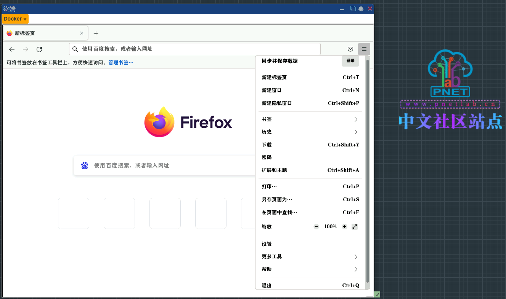Click the Baidu paw icon in search box
The image size is (506, 299).
tap(85, 165)
